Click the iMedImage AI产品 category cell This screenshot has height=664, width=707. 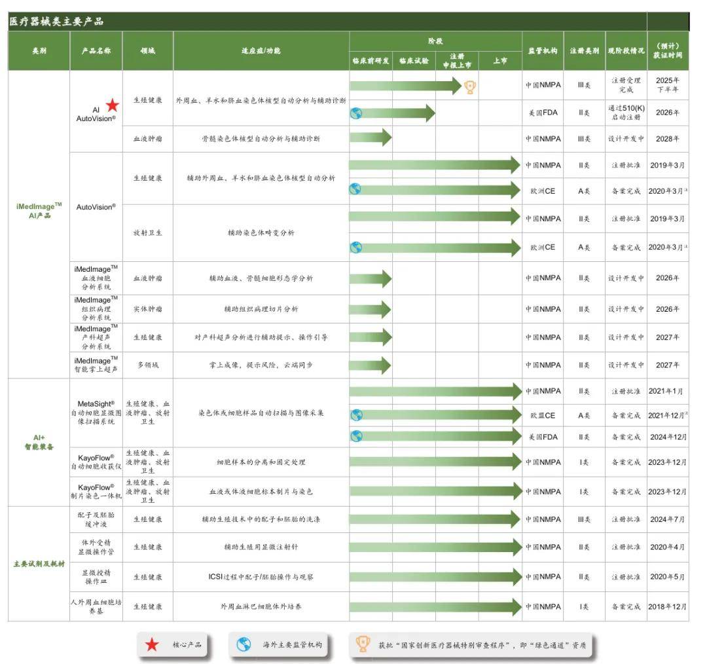tap(39, 210)
